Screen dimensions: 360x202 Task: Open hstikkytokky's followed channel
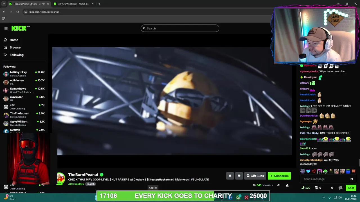pos(24,74)
